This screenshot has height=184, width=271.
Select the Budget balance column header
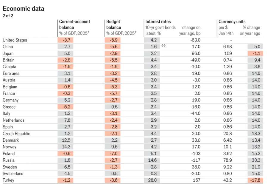[x=113, y=24]
